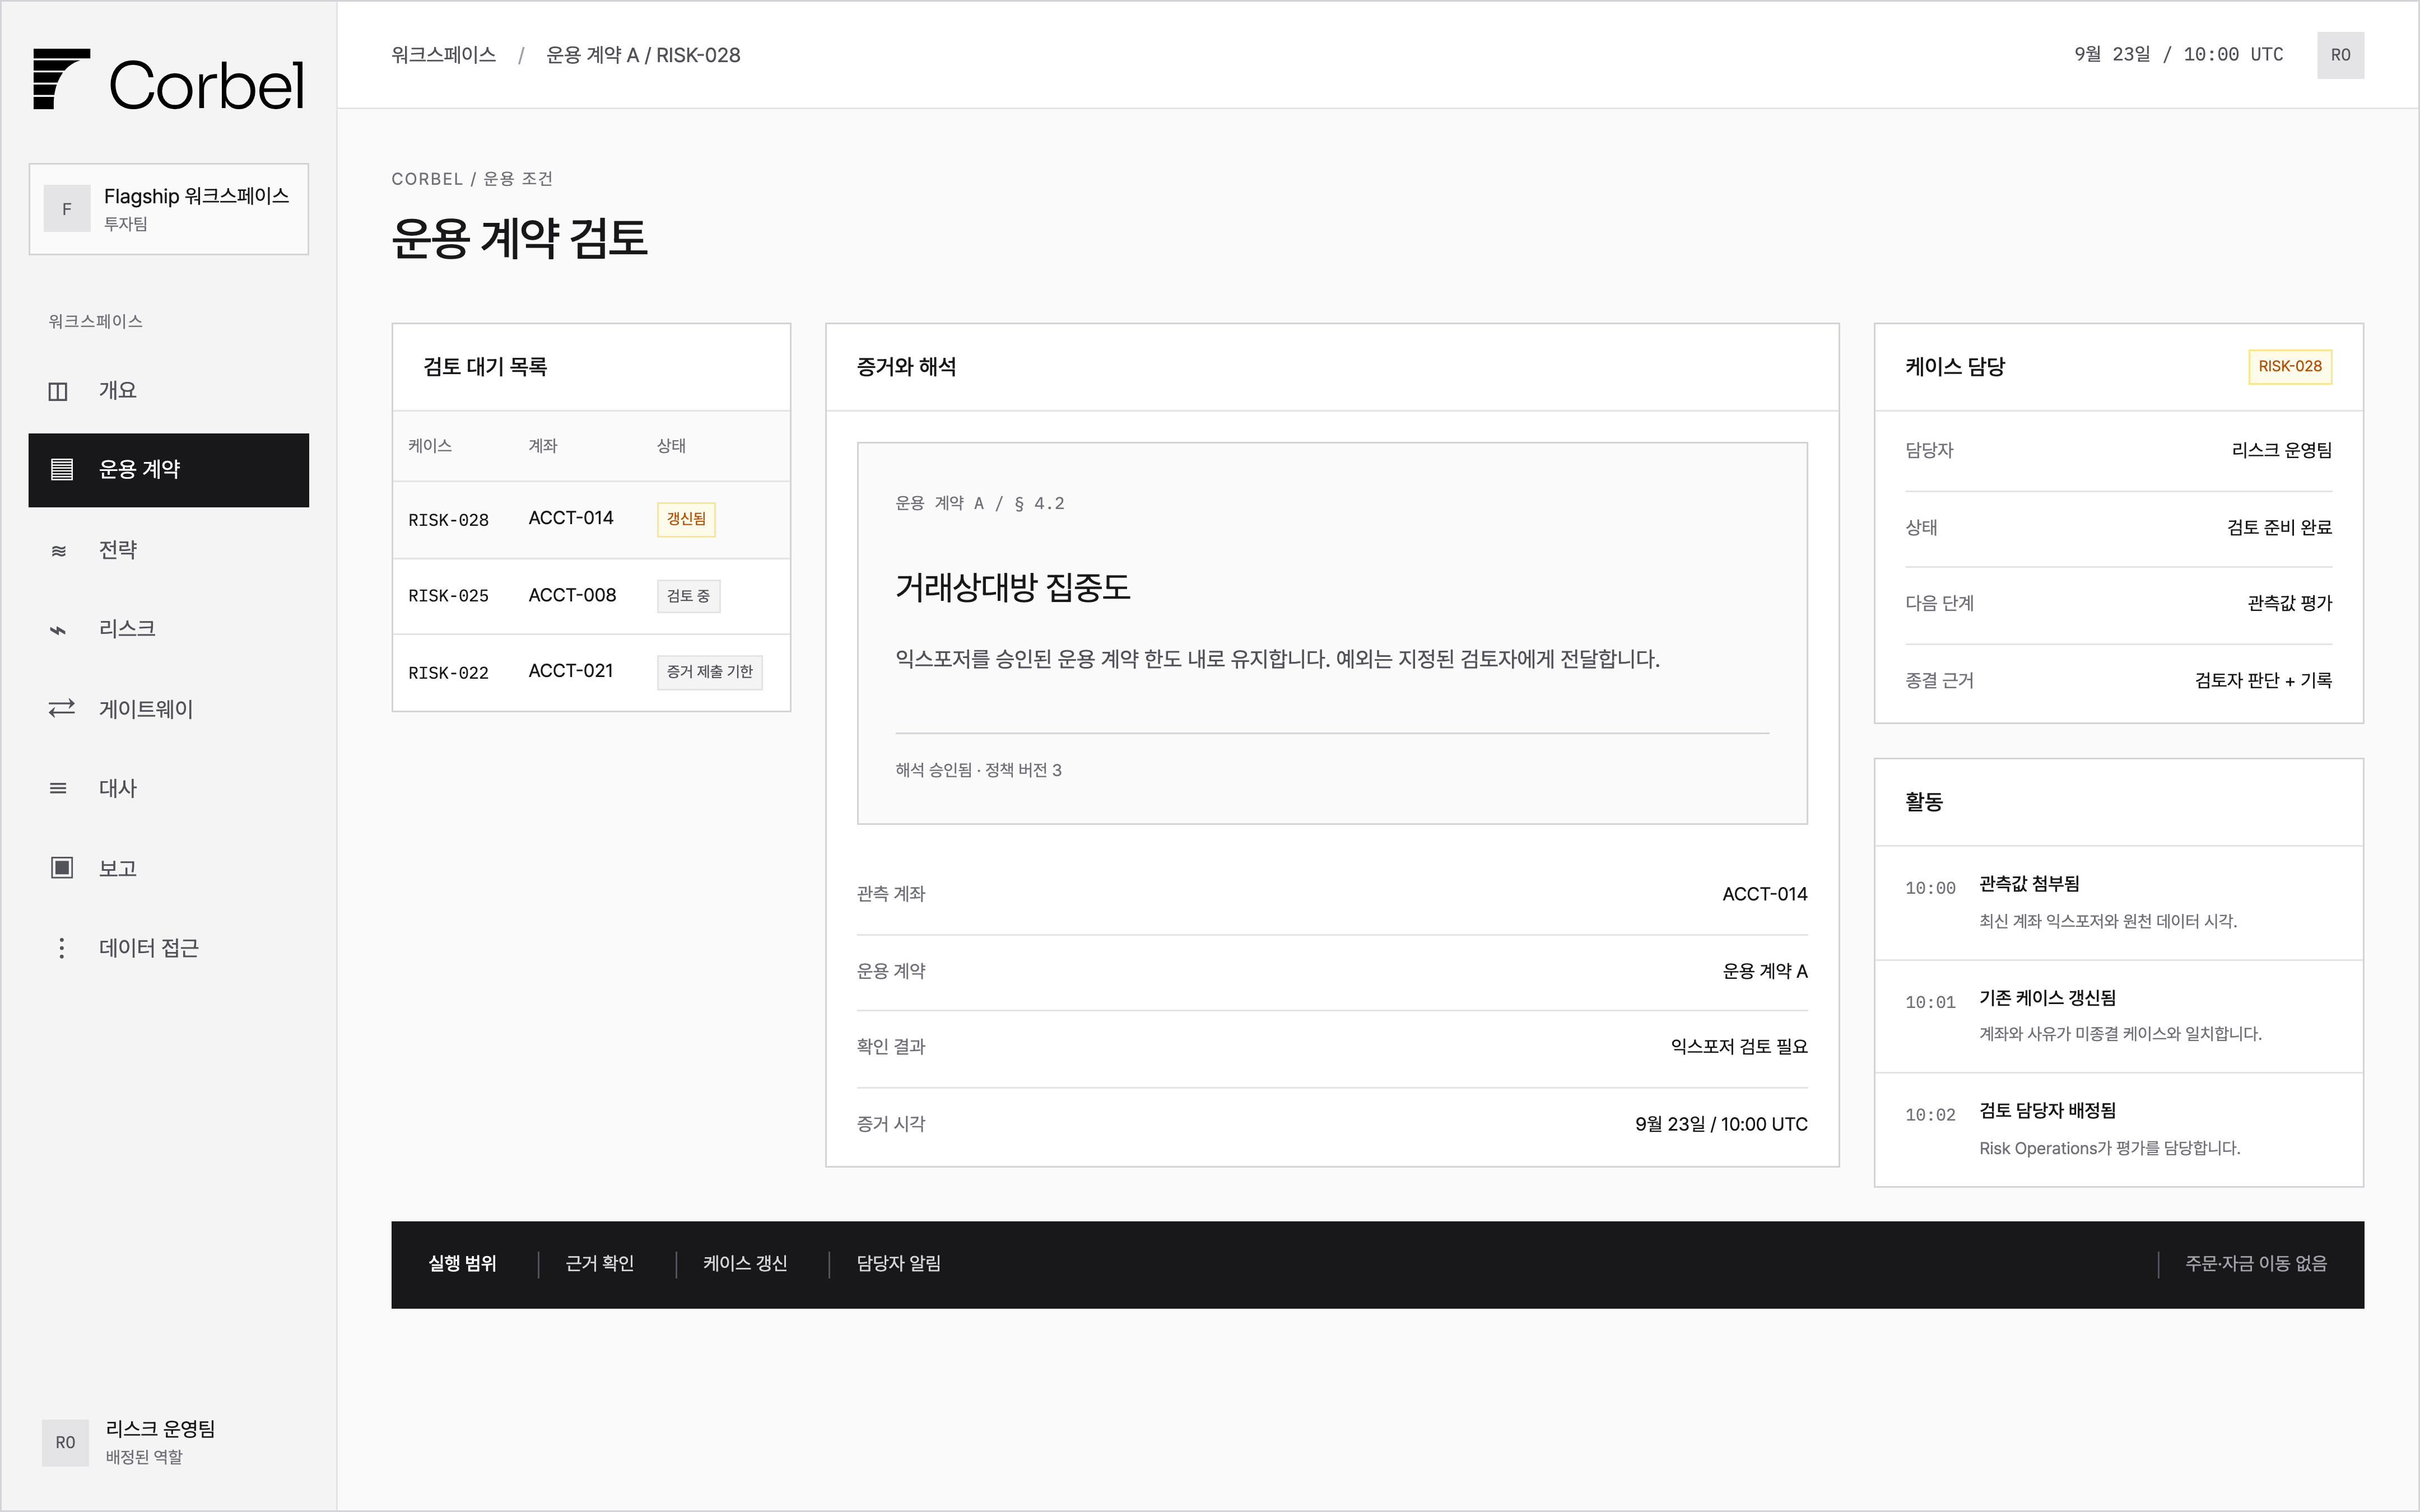Open the 전략 menu item

tap(169, 550)
